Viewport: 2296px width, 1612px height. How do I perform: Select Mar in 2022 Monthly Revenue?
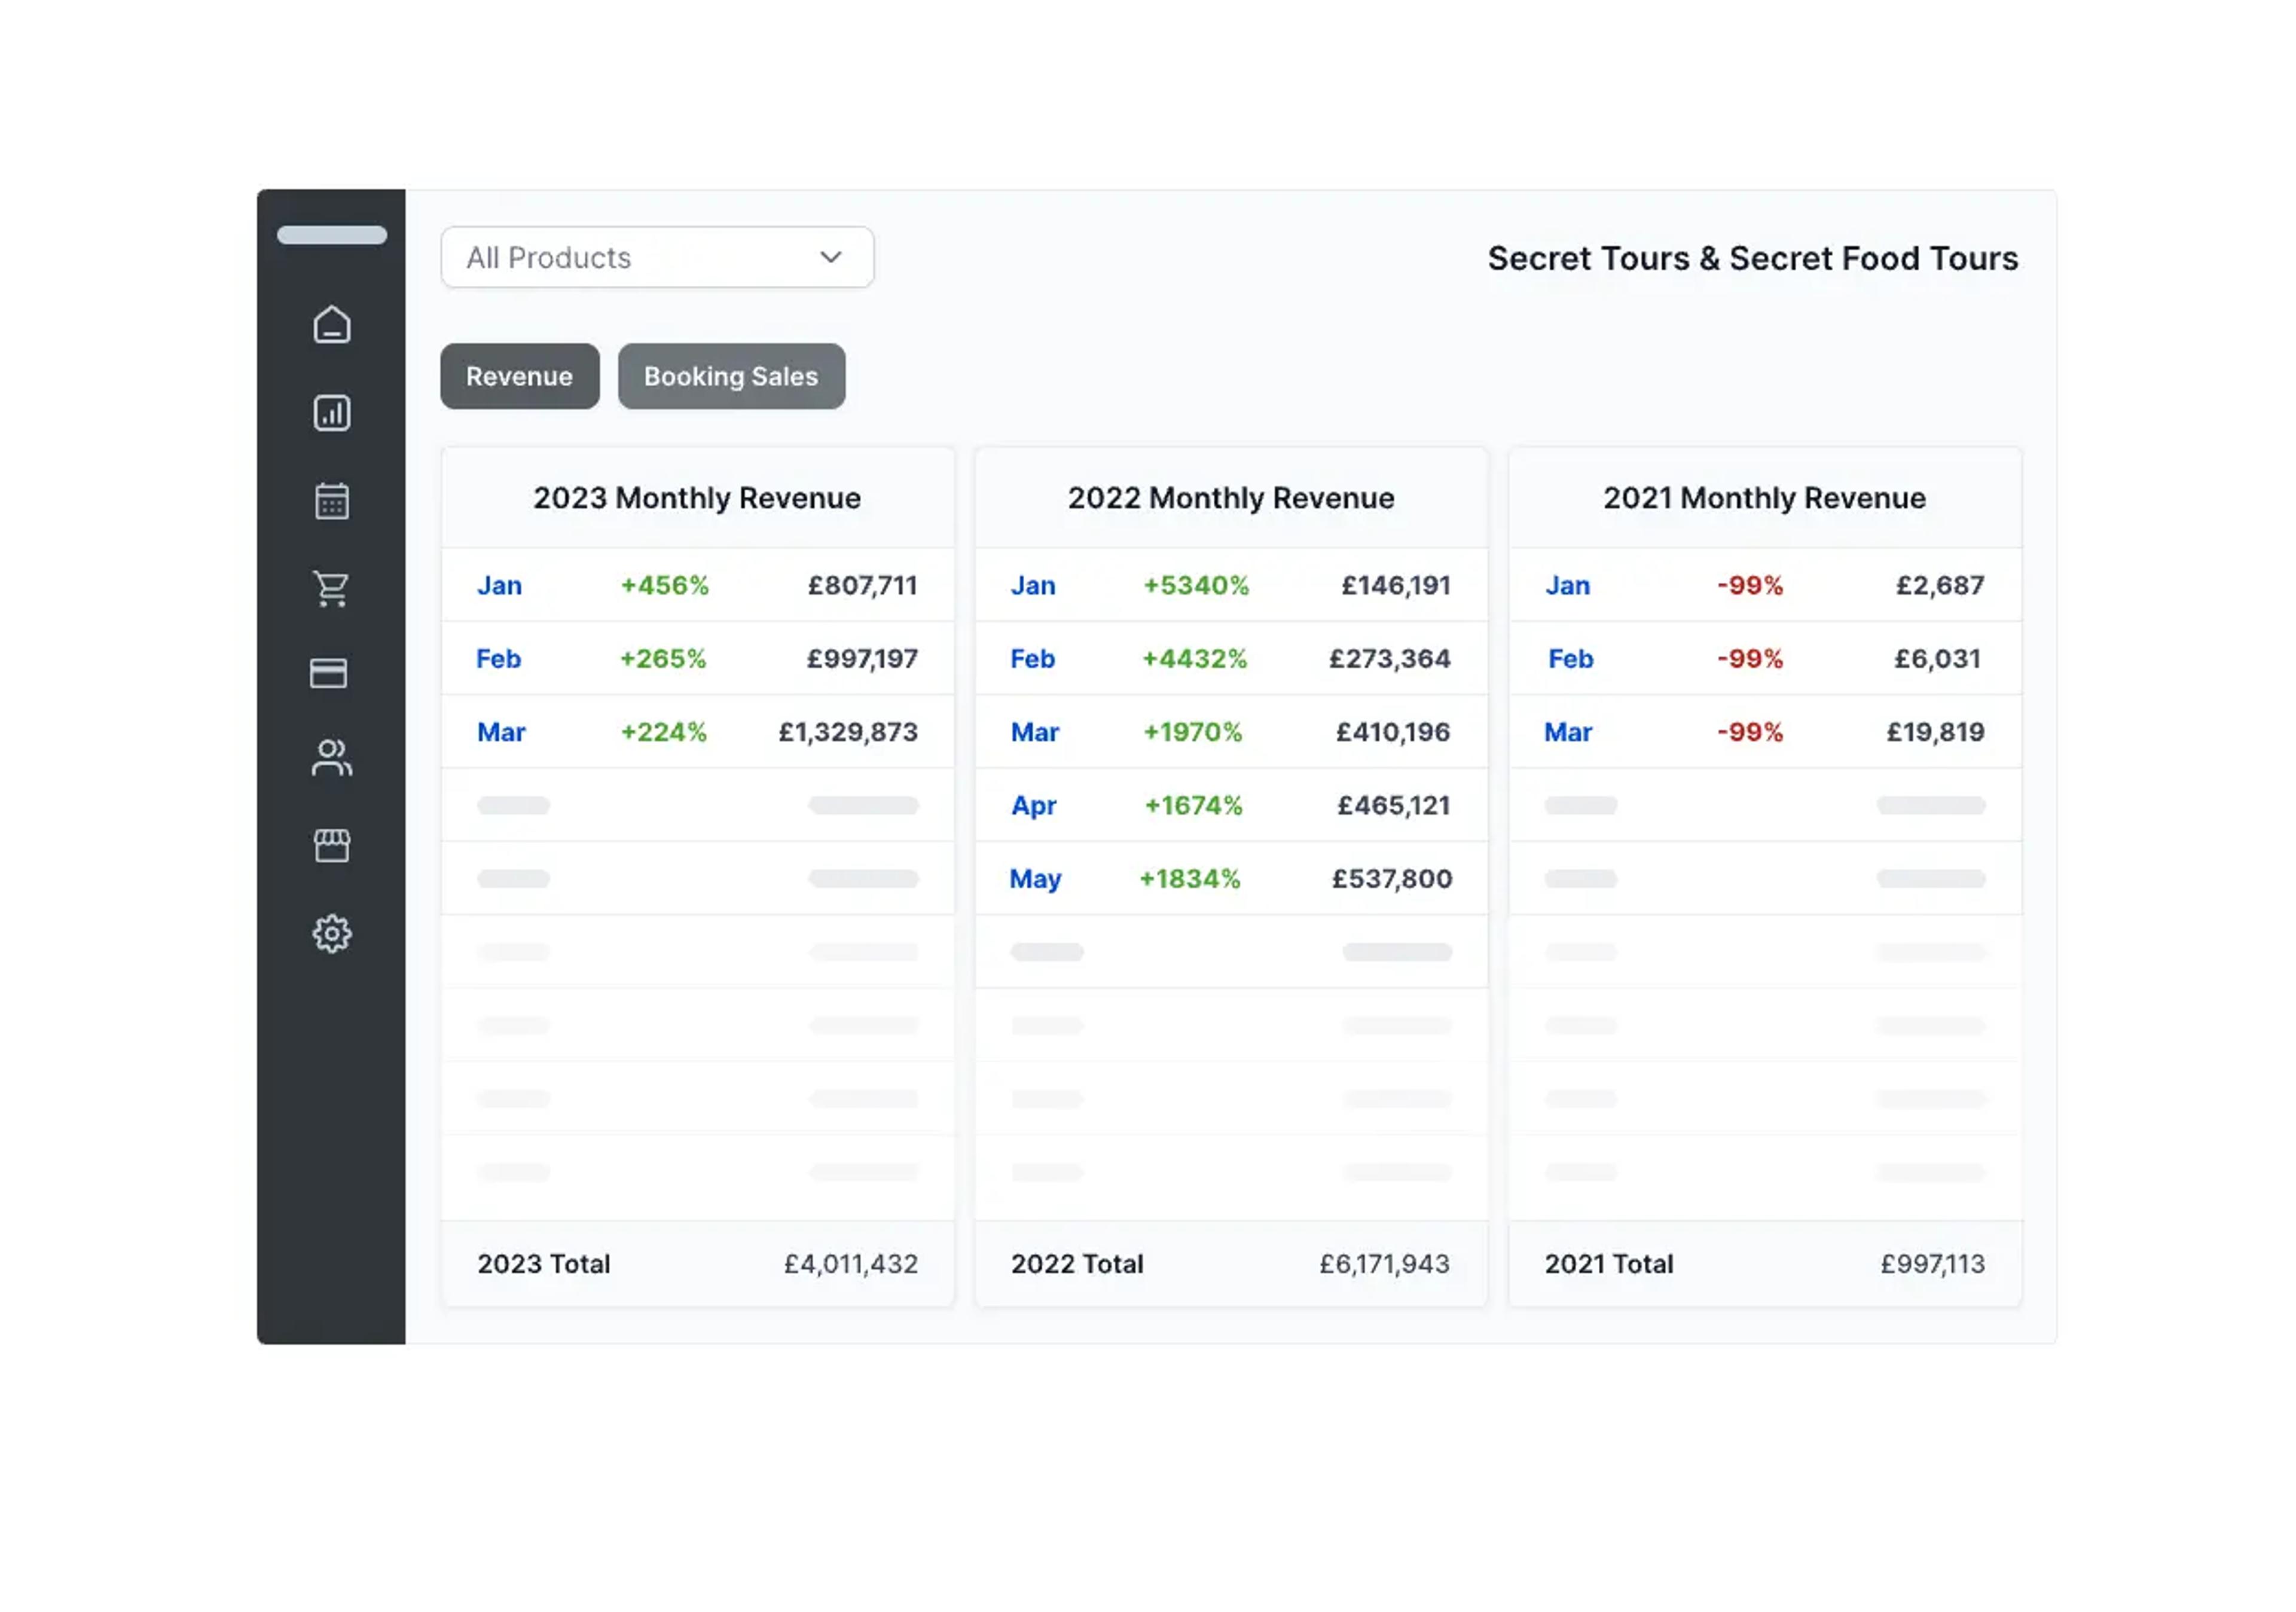(1035, 732)
